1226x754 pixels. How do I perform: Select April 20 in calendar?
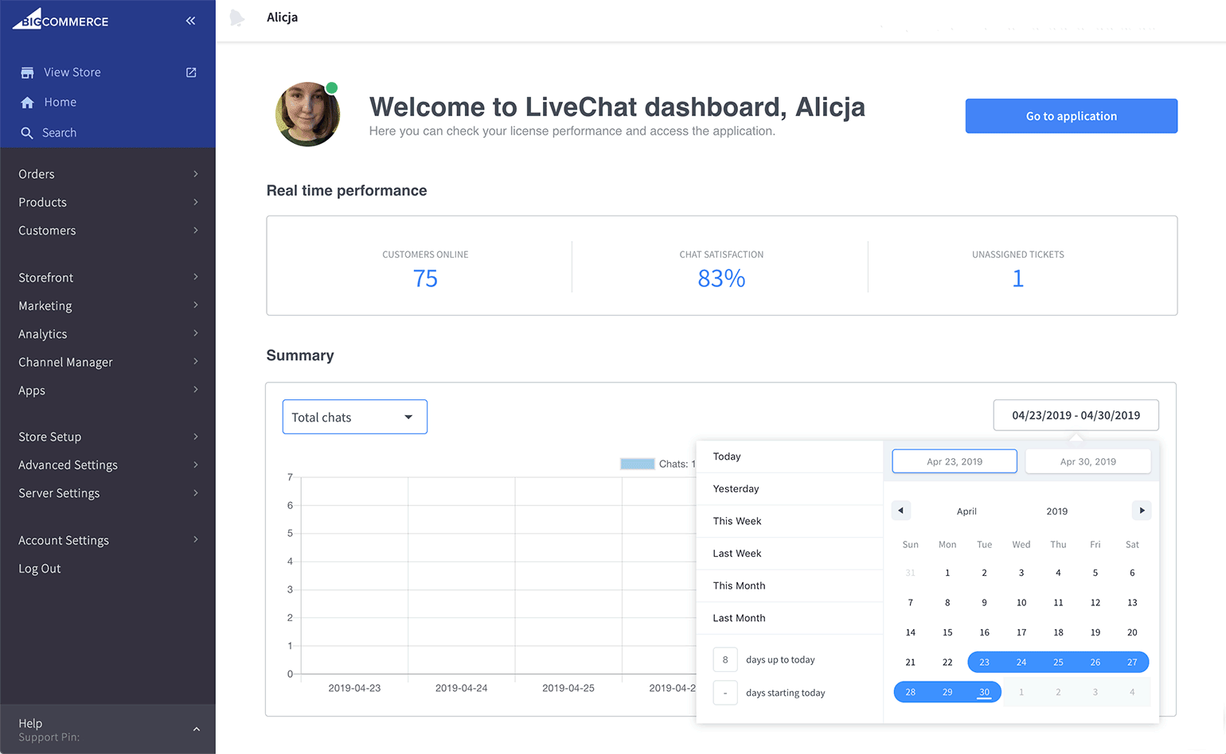(x=1132, y=632)
